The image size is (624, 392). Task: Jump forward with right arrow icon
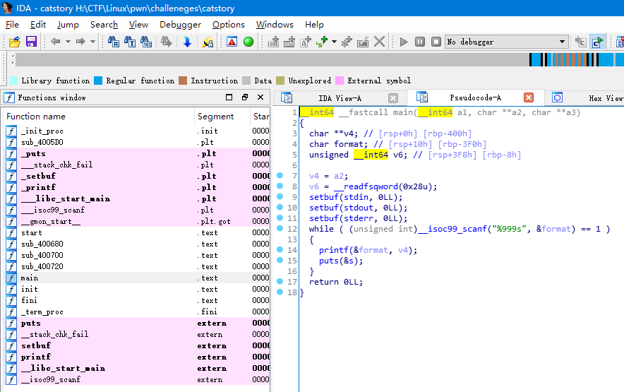click(80, 42)
